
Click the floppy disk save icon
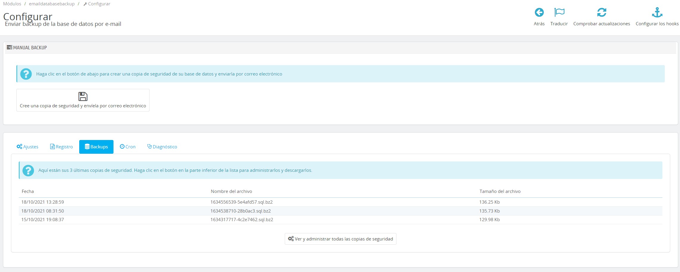click(x=83, y=96)
